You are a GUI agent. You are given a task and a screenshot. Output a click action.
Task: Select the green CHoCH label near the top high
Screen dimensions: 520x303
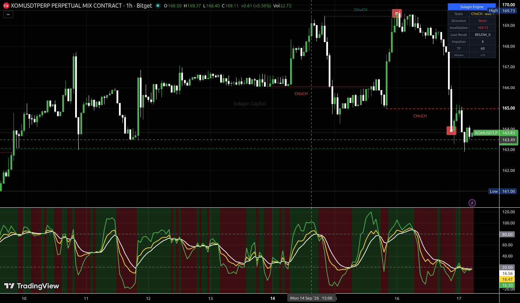(x=360, y=10)
